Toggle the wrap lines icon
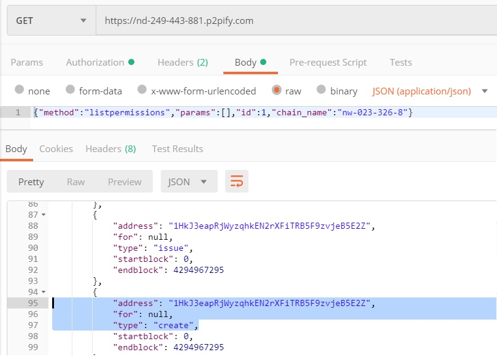This screenshot has width=497, height=360. coord(236,182)
